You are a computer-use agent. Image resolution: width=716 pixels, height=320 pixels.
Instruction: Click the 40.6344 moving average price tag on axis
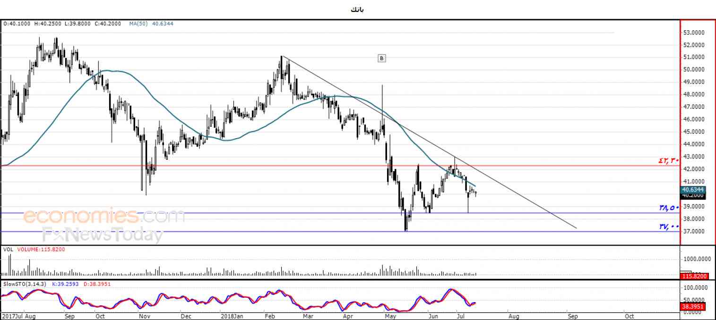(x=693, y=189)
